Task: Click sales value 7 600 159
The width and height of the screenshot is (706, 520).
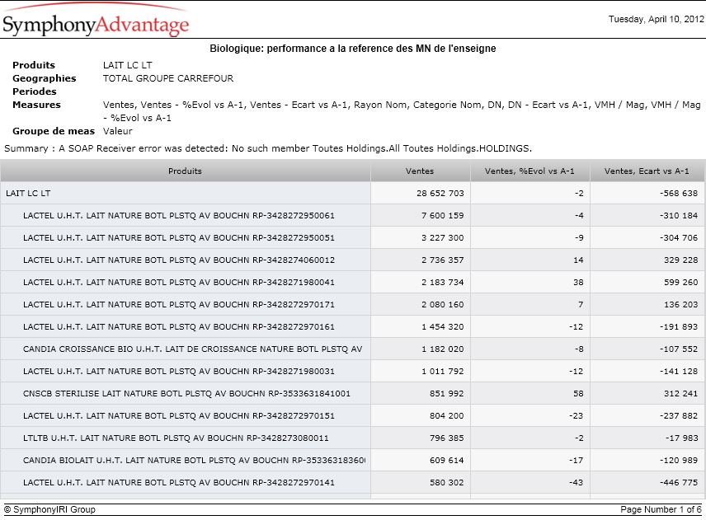Action: (442, 215)
